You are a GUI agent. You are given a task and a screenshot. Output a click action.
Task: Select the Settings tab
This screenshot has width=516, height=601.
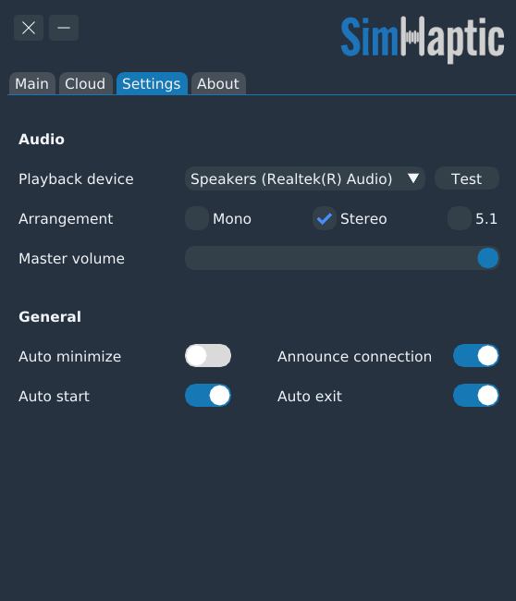click(152, 83)
